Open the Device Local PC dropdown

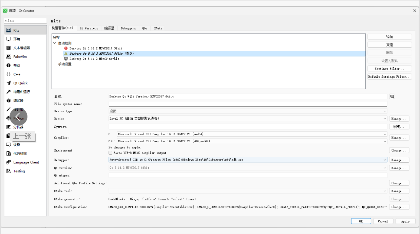tap(248, 119)
